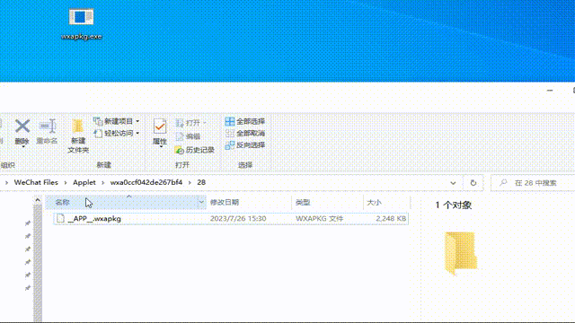Click the 28 folder breadcrumb segment

point(201,182)
